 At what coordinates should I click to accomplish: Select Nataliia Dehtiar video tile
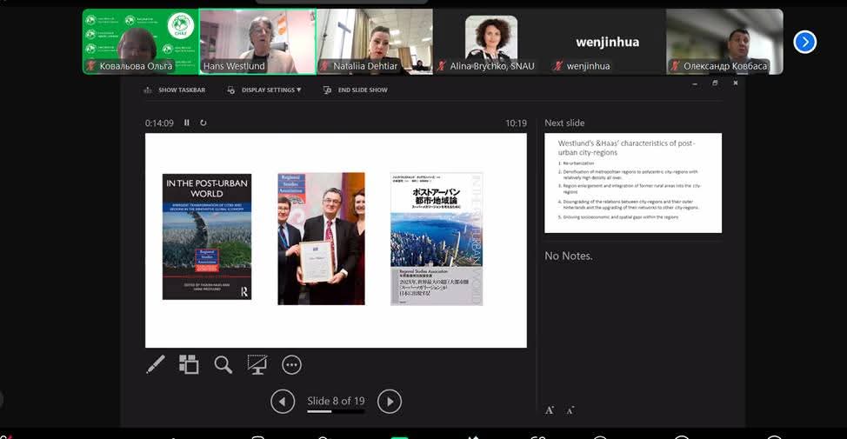[x=375, y=42]
